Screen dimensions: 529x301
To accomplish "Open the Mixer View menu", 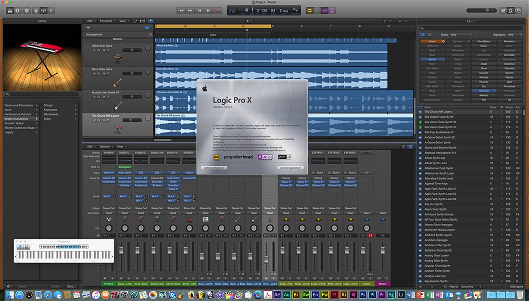I will tap(121, 147).
